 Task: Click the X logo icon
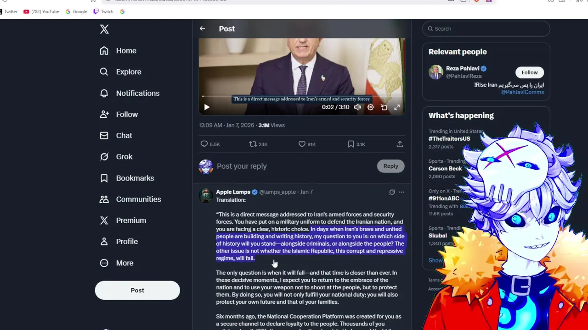104,29
